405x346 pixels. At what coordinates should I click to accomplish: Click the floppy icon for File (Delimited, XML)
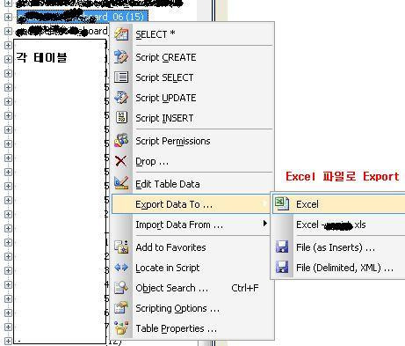pos(282,268)
